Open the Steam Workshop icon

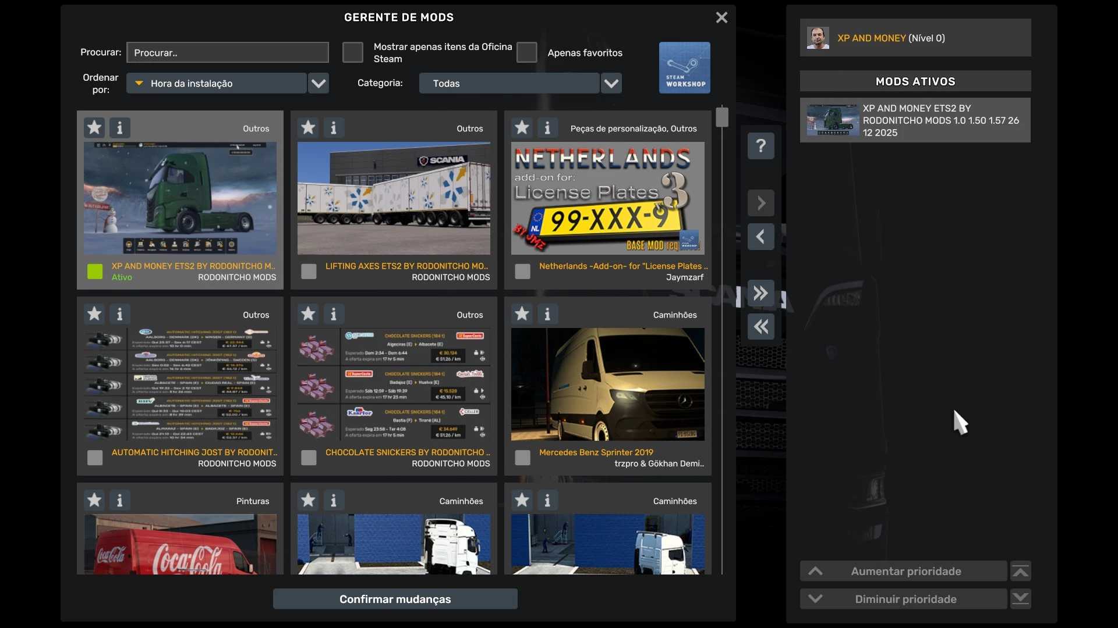click(x=684, y=67)
